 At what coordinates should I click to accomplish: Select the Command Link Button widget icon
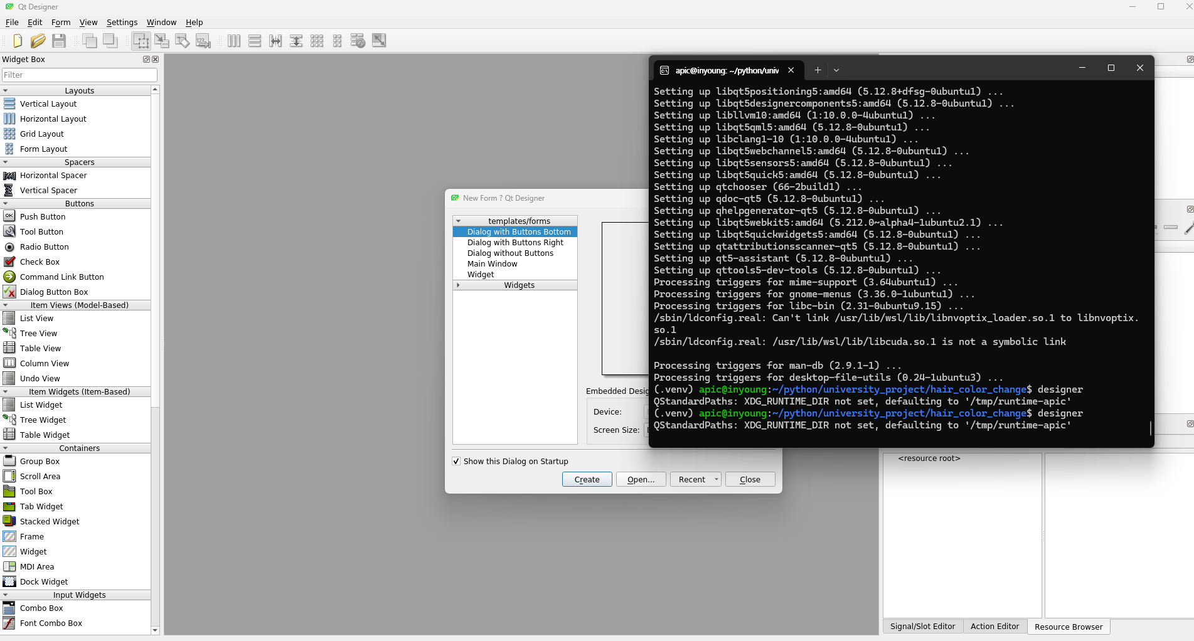coord(9,277)
